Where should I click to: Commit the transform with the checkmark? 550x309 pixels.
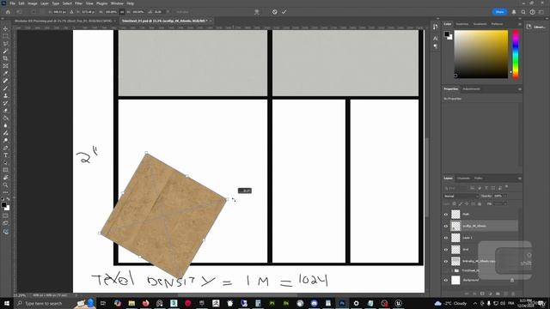(x=284, y=12)
